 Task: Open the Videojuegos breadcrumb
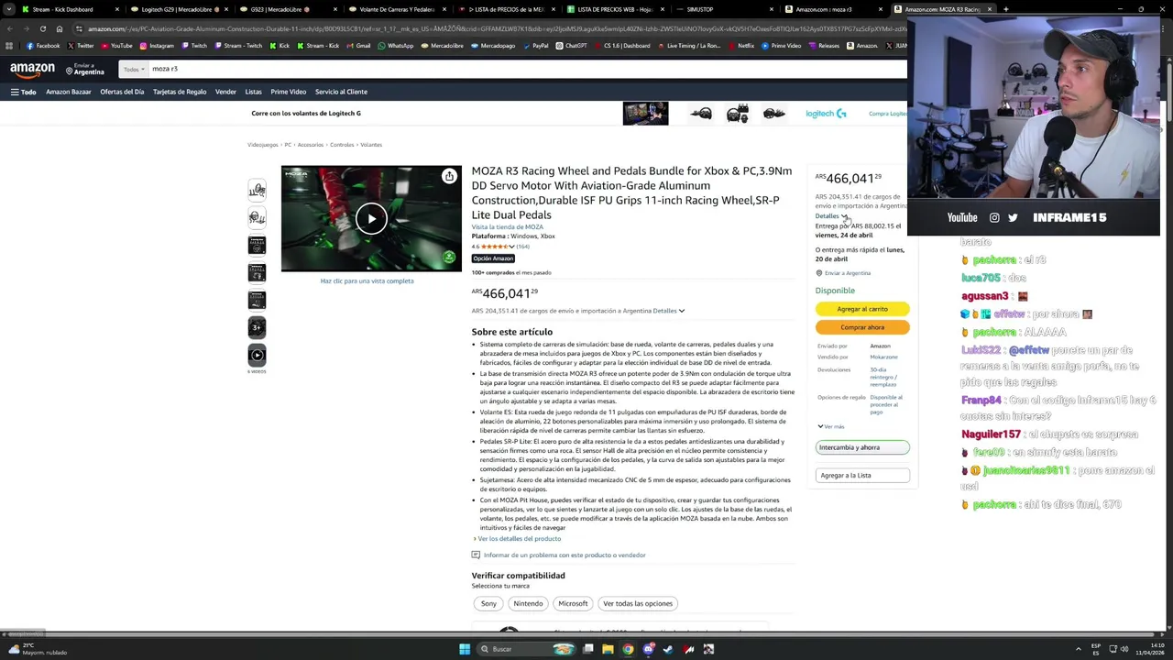262,145
